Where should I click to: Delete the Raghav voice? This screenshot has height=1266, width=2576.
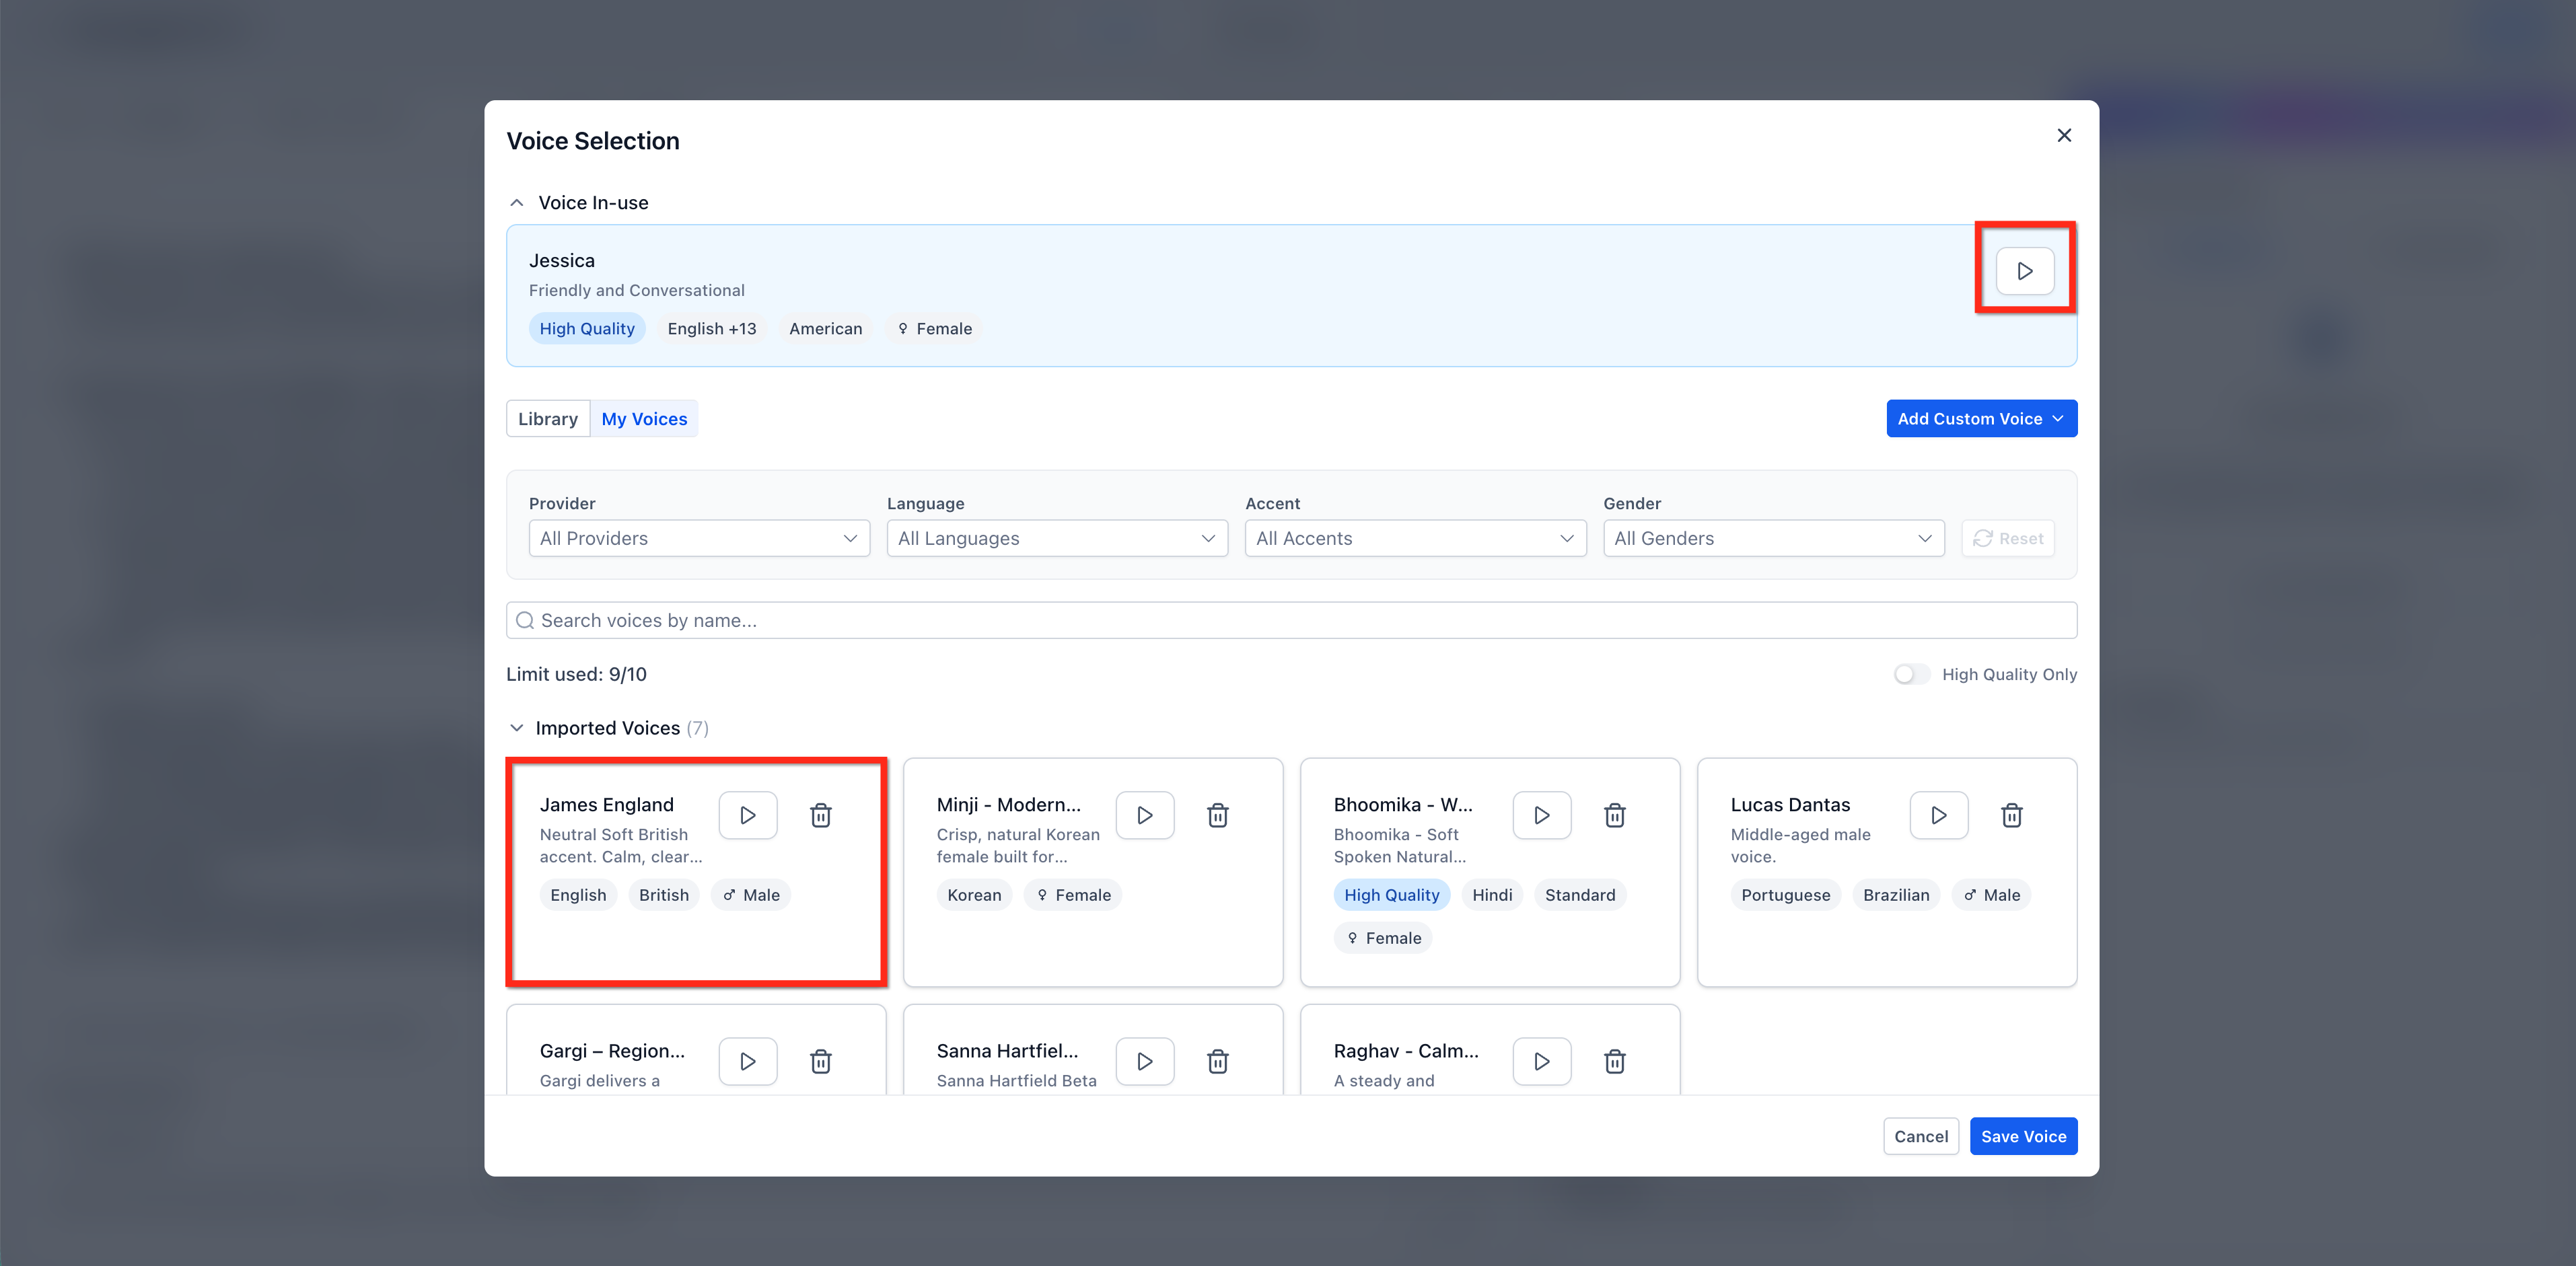(x=1615, y=1061)
